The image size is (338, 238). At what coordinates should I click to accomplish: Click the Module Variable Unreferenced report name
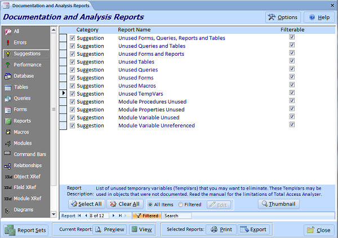coord(157,125)
